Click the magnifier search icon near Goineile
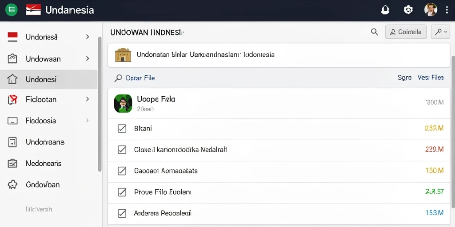Image resolution: width=455 pixels, height=227 pixels. (374, 32)
